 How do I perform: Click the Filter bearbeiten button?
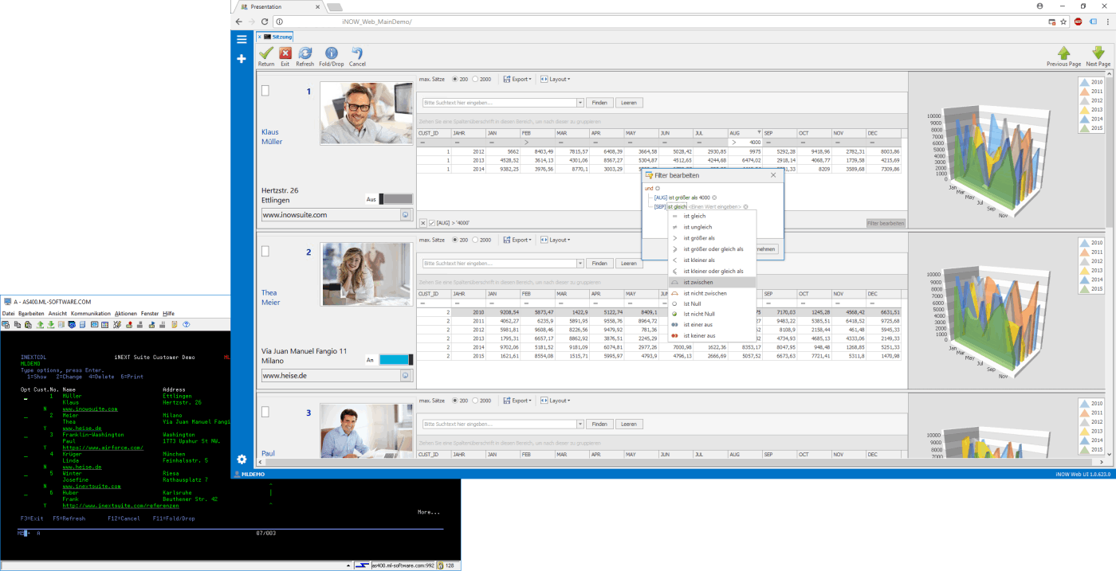(x=886, y=224)
